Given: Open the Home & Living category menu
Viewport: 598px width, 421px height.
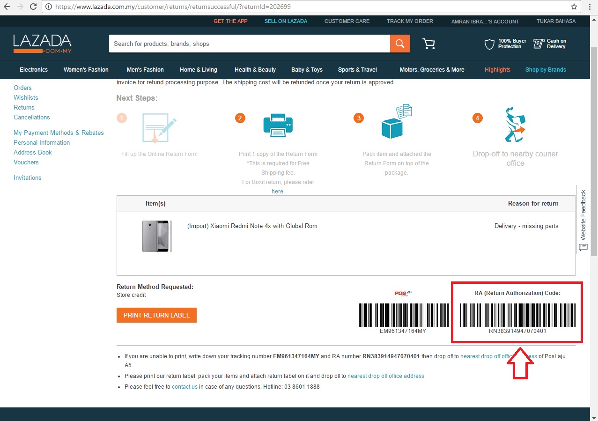Looking at the screenshot, I should coord(199,70).
